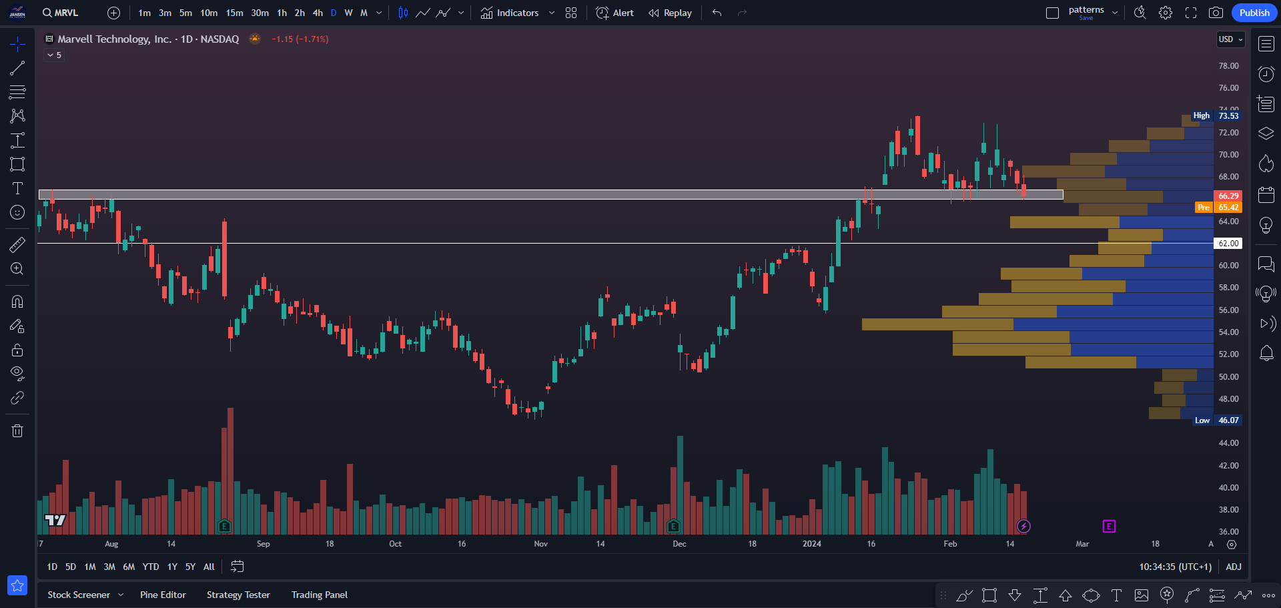Screen dimensions: 1281x608
Task: Hide all drawings with eye icon
Action: pos(17,374)
